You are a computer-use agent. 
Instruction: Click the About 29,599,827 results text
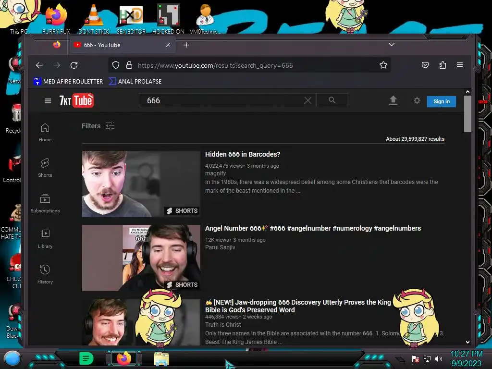point(415,139)
